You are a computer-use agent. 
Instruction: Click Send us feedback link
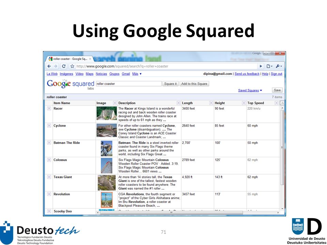click(x=247, y=74)
